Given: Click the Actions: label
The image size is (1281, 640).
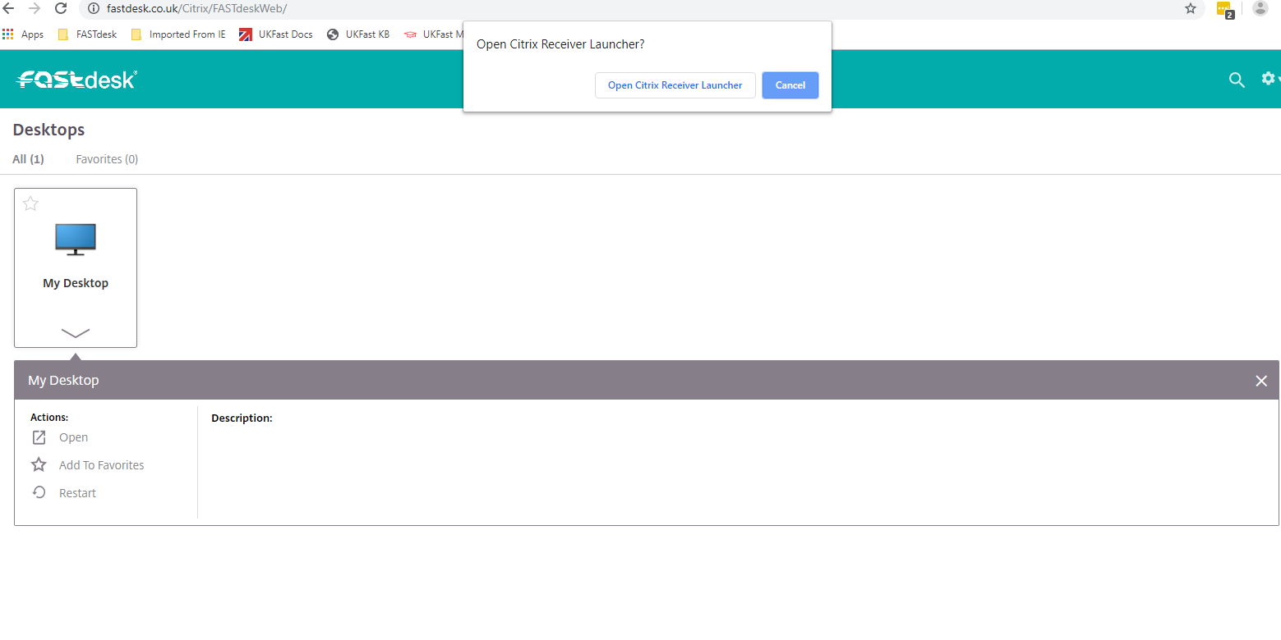Looking at the screenshot, I should tap(49, 418).
